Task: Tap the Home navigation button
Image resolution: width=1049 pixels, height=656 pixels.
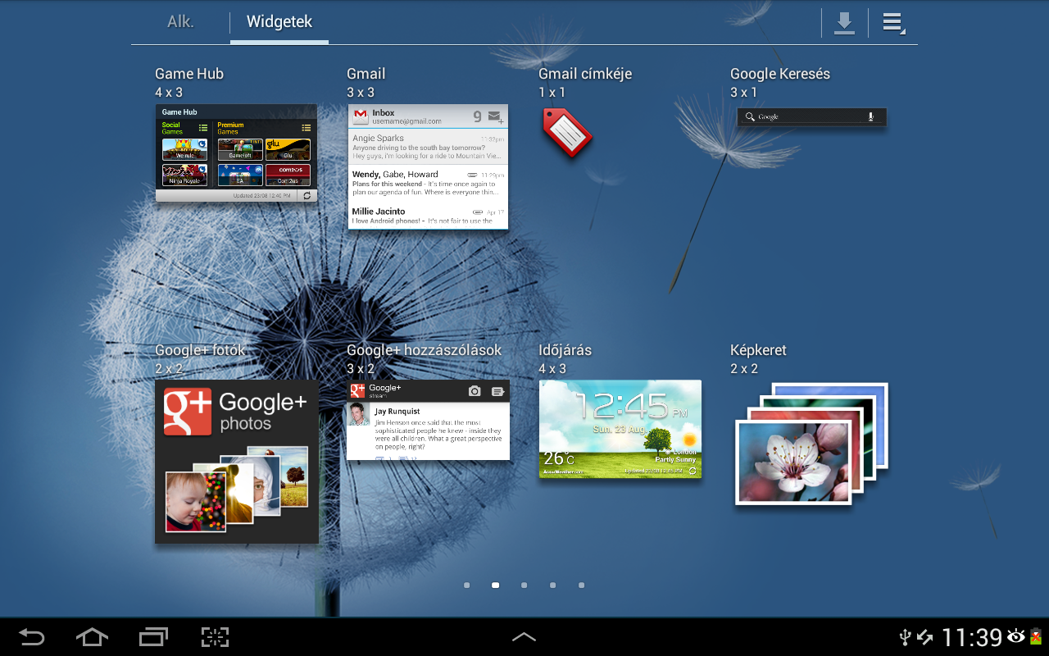Action: (x=92, y=636)
